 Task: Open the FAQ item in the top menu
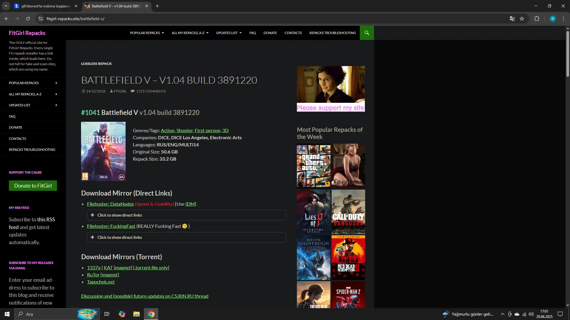click(x=253, y=33)
